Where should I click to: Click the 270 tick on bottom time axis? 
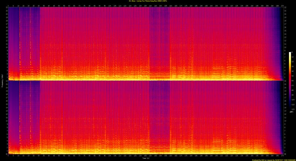coord(283,155)
